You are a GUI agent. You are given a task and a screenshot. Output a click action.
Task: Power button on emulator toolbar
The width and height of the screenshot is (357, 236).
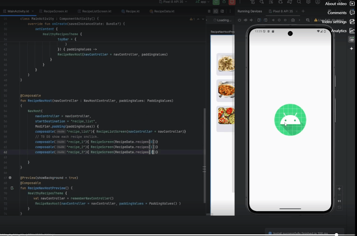click(240, 20)
